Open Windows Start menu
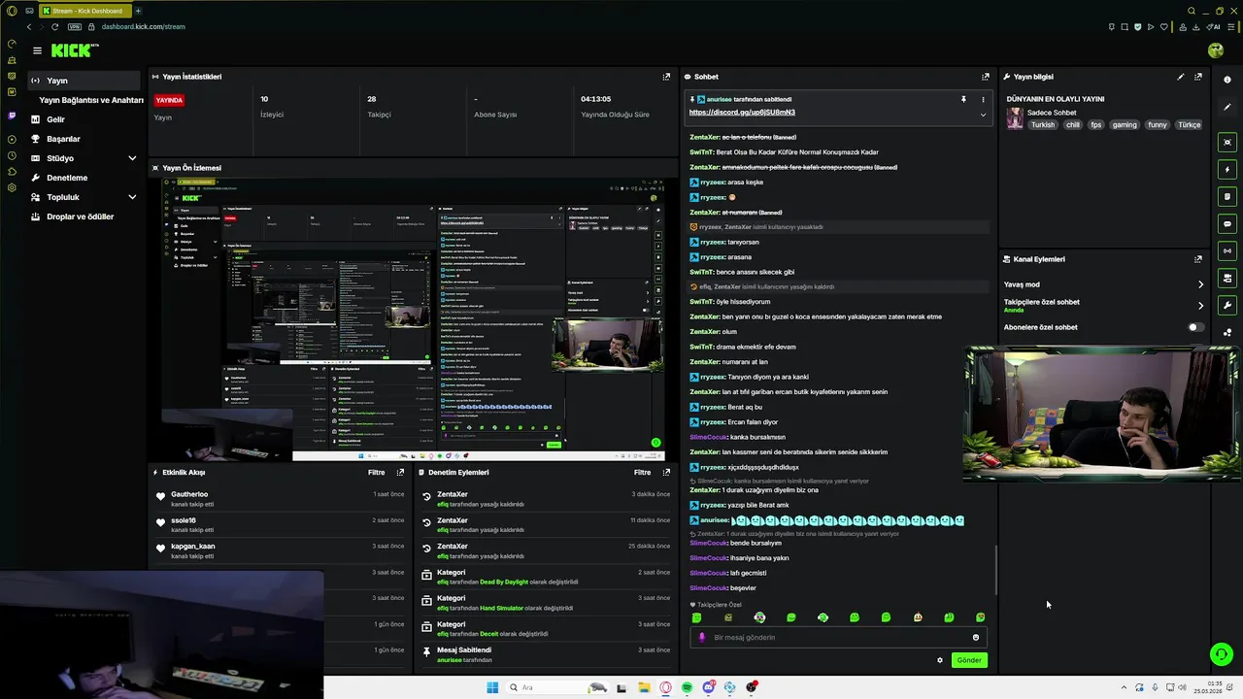The width and height of the screenshot is (1243, 699). [492, 687]
